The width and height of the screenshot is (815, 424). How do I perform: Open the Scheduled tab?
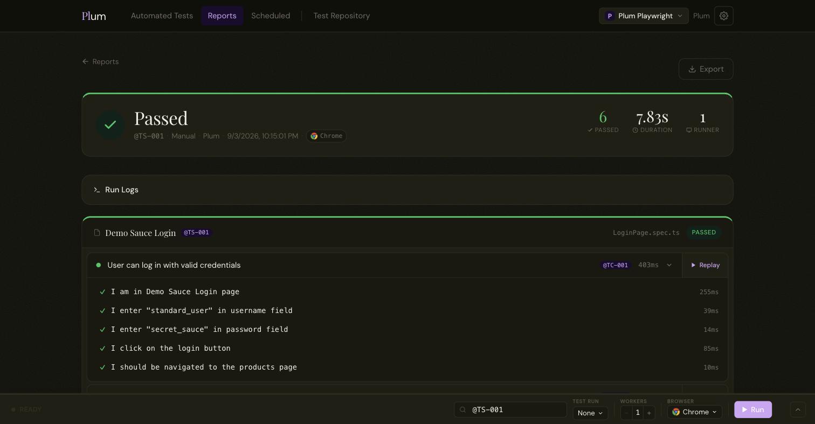click(x=271, y=16)
